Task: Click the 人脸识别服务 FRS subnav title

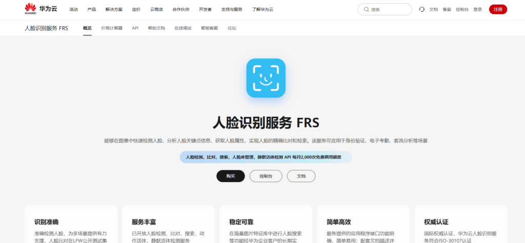Action: 46,28
